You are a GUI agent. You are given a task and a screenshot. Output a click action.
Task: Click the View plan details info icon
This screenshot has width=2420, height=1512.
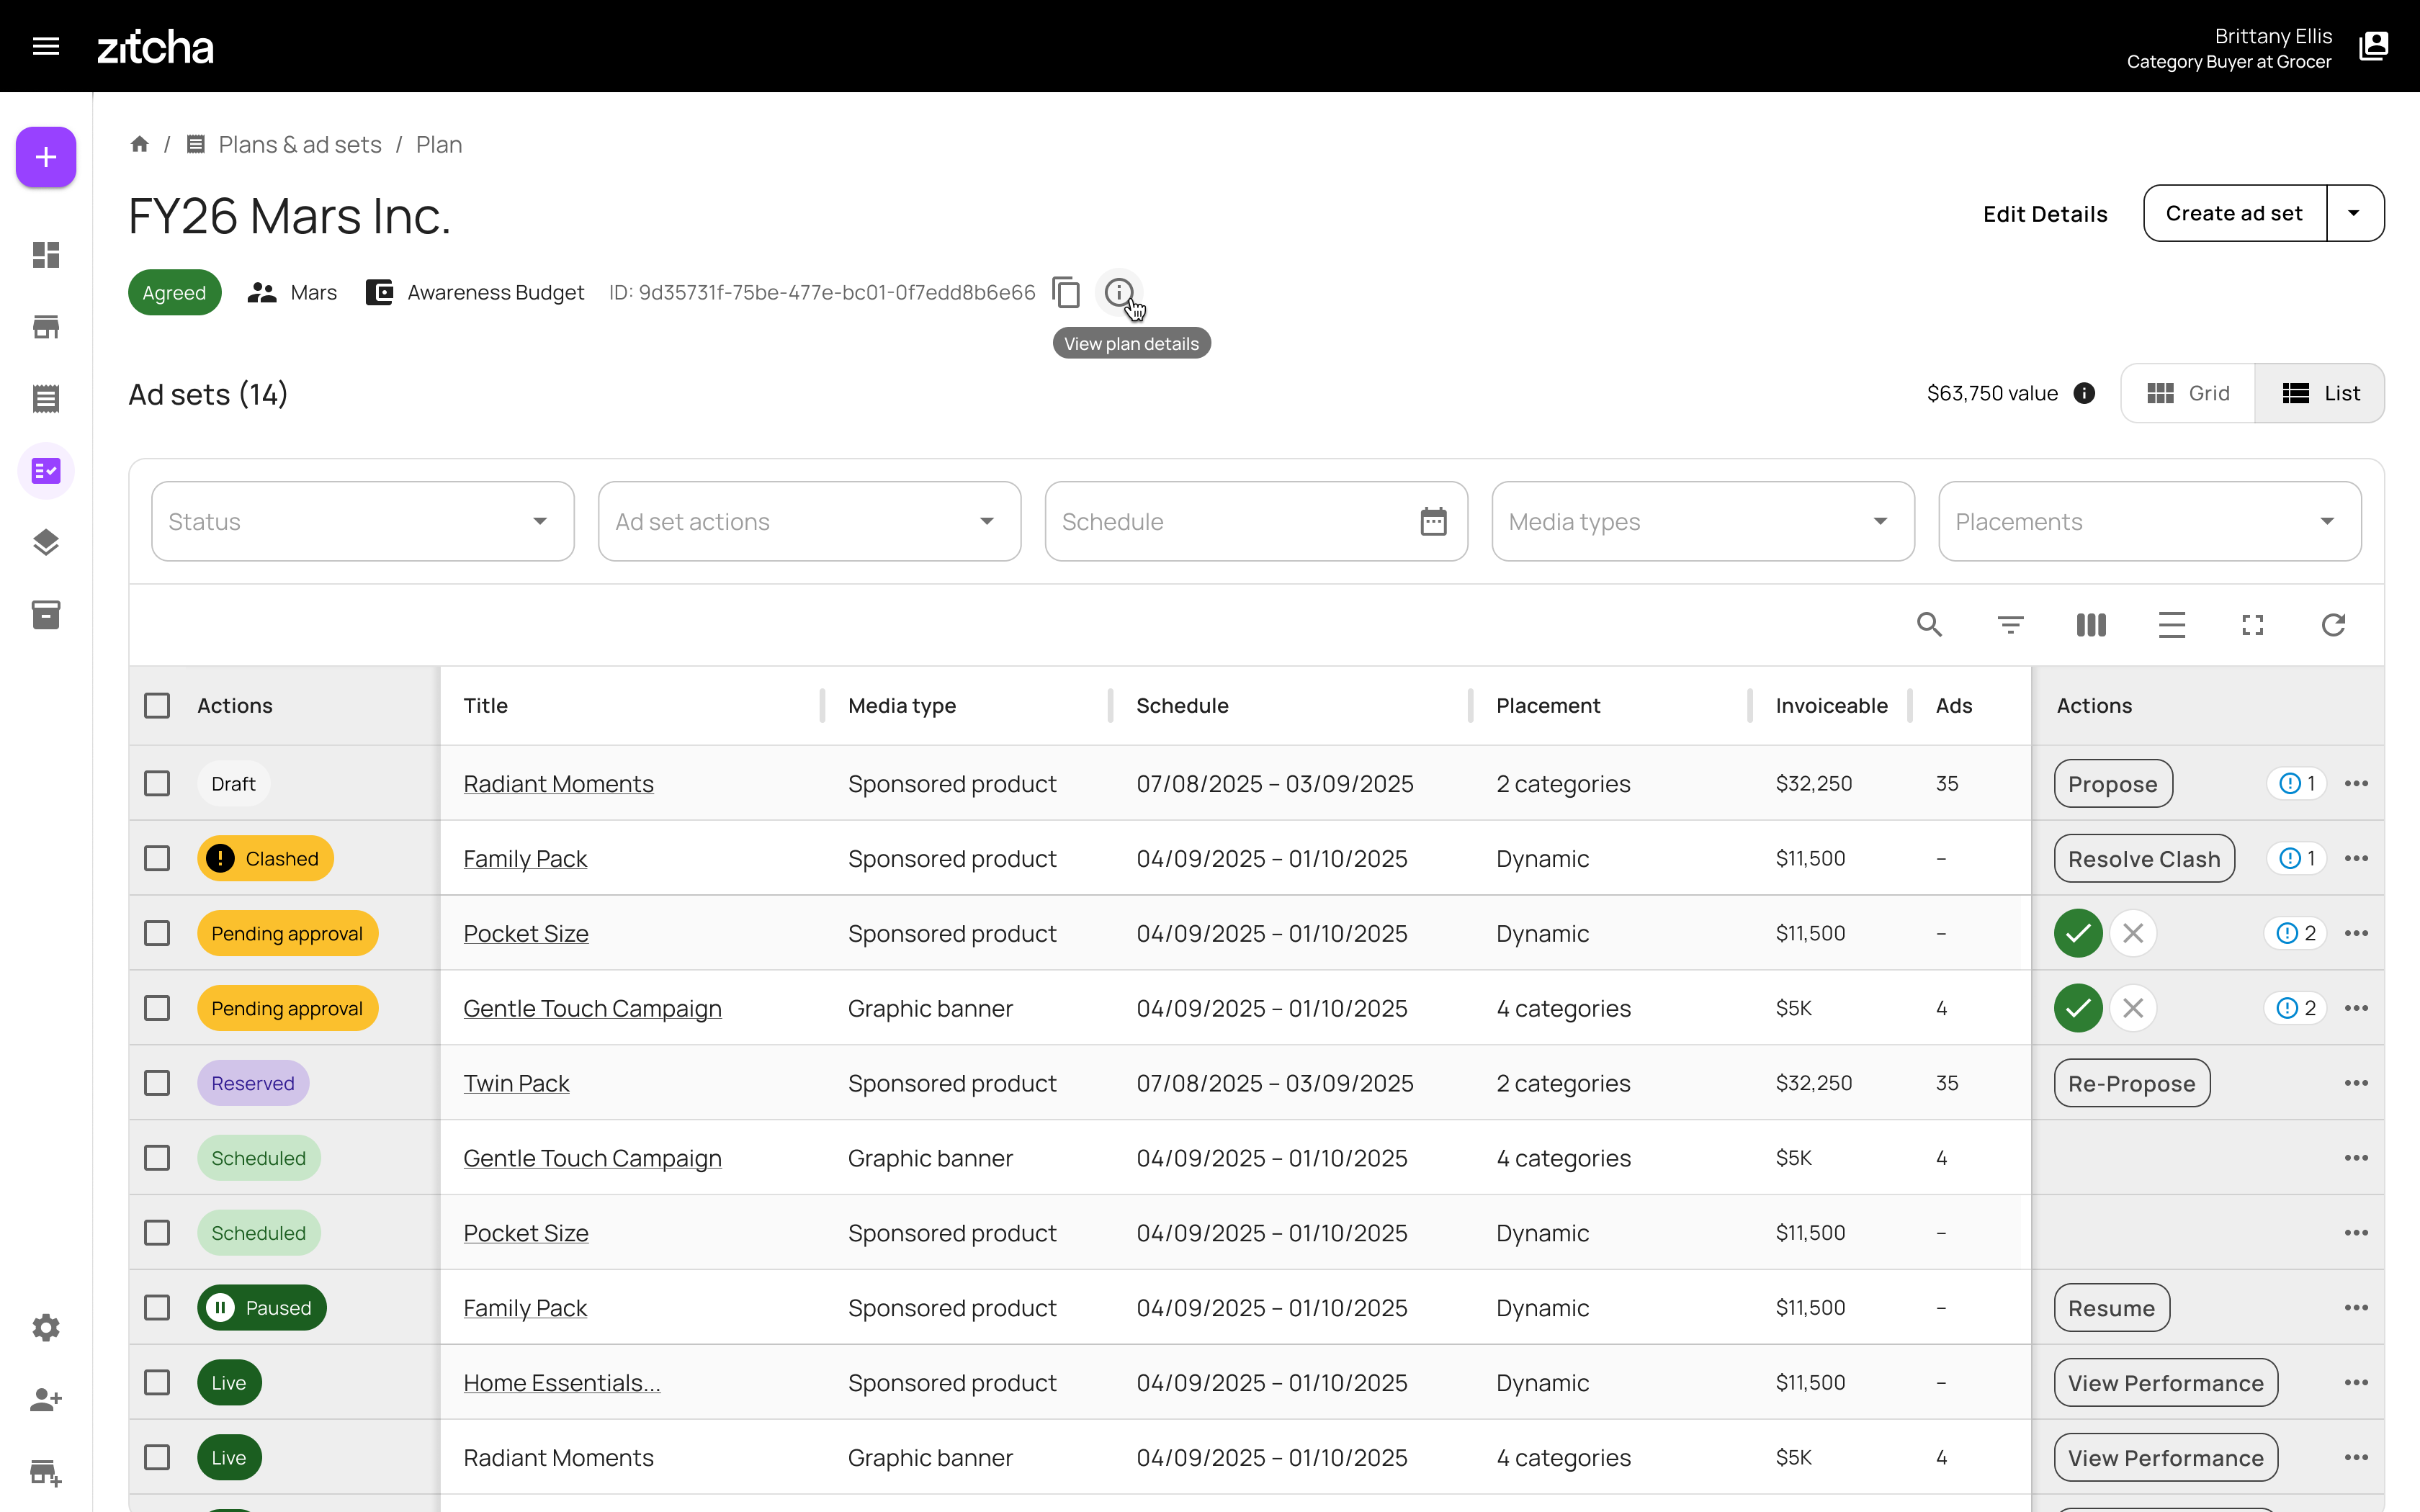click(1118, 293)
